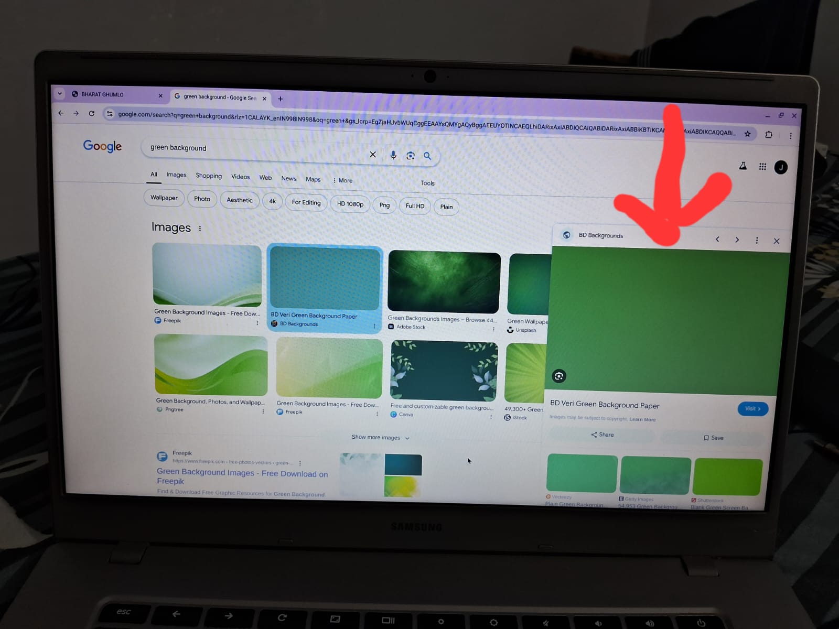Switch to the Shopping tab
The height and width of the screenshot is (629, 839).
click(209, 176)
